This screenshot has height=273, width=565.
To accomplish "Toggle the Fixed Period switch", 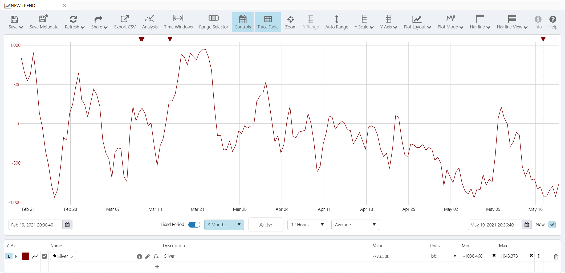I will pyautogui.click(x=194, y=225).
